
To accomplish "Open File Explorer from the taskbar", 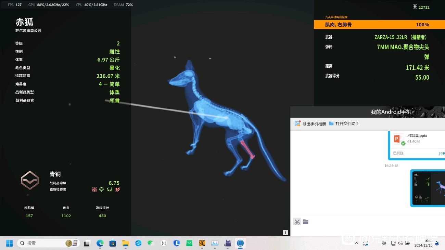I will pos(126,243).
